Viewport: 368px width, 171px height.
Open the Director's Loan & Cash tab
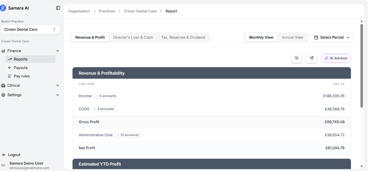coord(133,38)
